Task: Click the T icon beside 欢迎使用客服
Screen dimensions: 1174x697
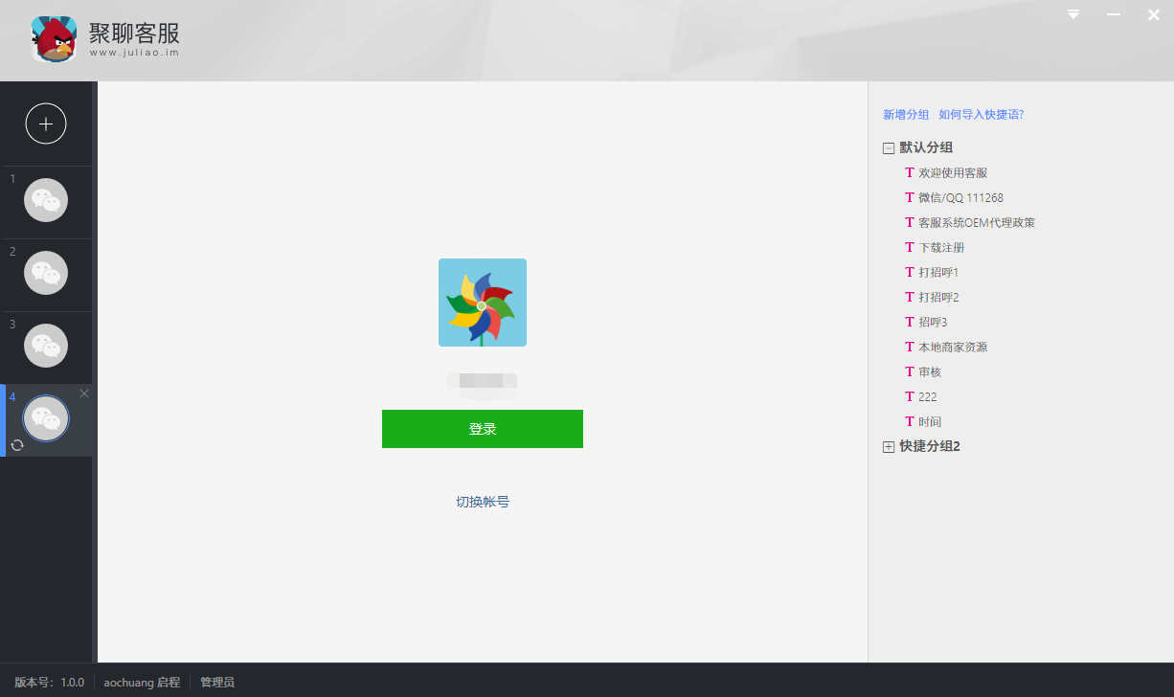Action: tap(910, 173)
